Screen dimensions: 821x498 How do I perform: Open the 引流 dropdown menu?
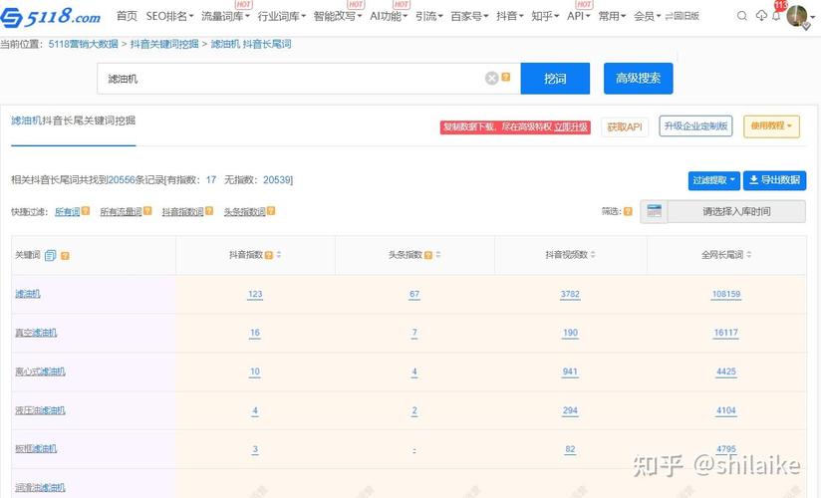[x=428, y=16]
